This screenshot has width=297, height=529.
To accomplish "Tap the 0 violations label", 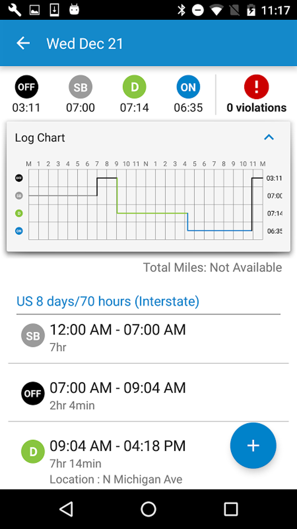I will [256, 108].
